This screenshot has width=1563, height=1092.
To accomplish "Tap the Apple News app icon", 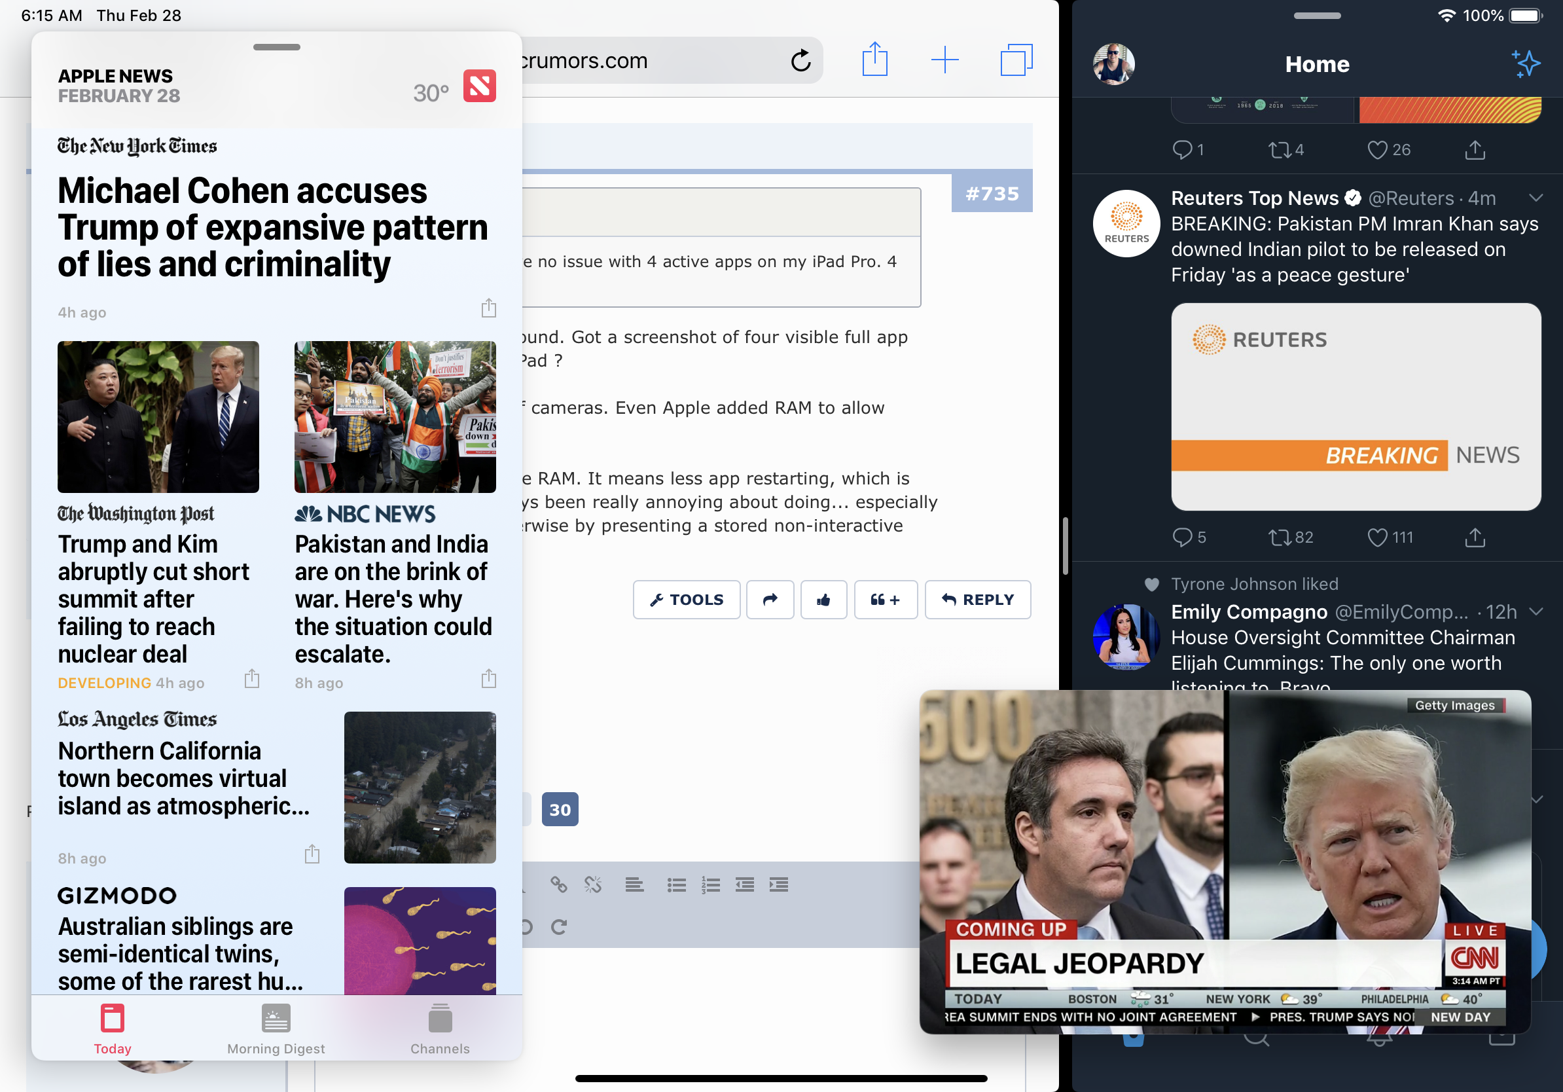I will (479, 86).
